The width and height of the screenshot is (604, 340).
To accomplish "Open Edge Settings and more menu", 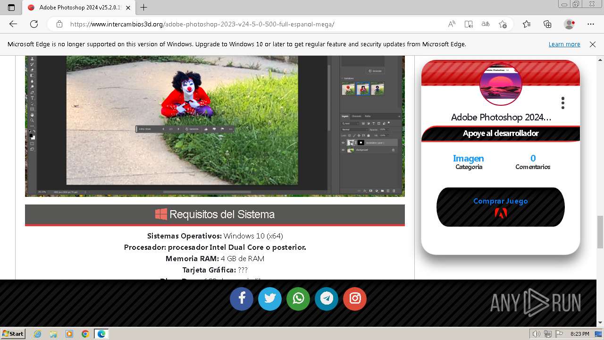I will coord(591,24).
